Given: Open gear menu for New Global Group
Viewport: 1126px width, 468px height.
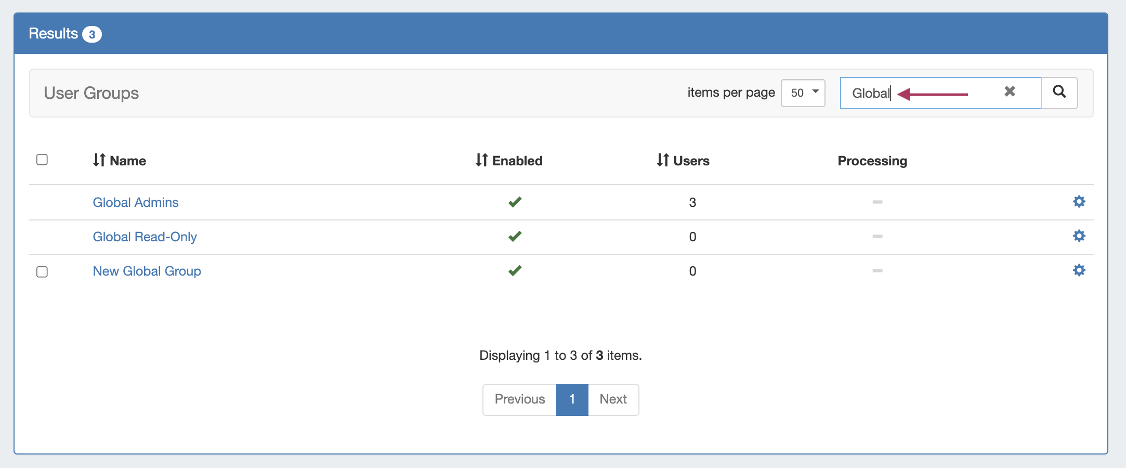Looking at the screenshot, I should [1079, 270].
